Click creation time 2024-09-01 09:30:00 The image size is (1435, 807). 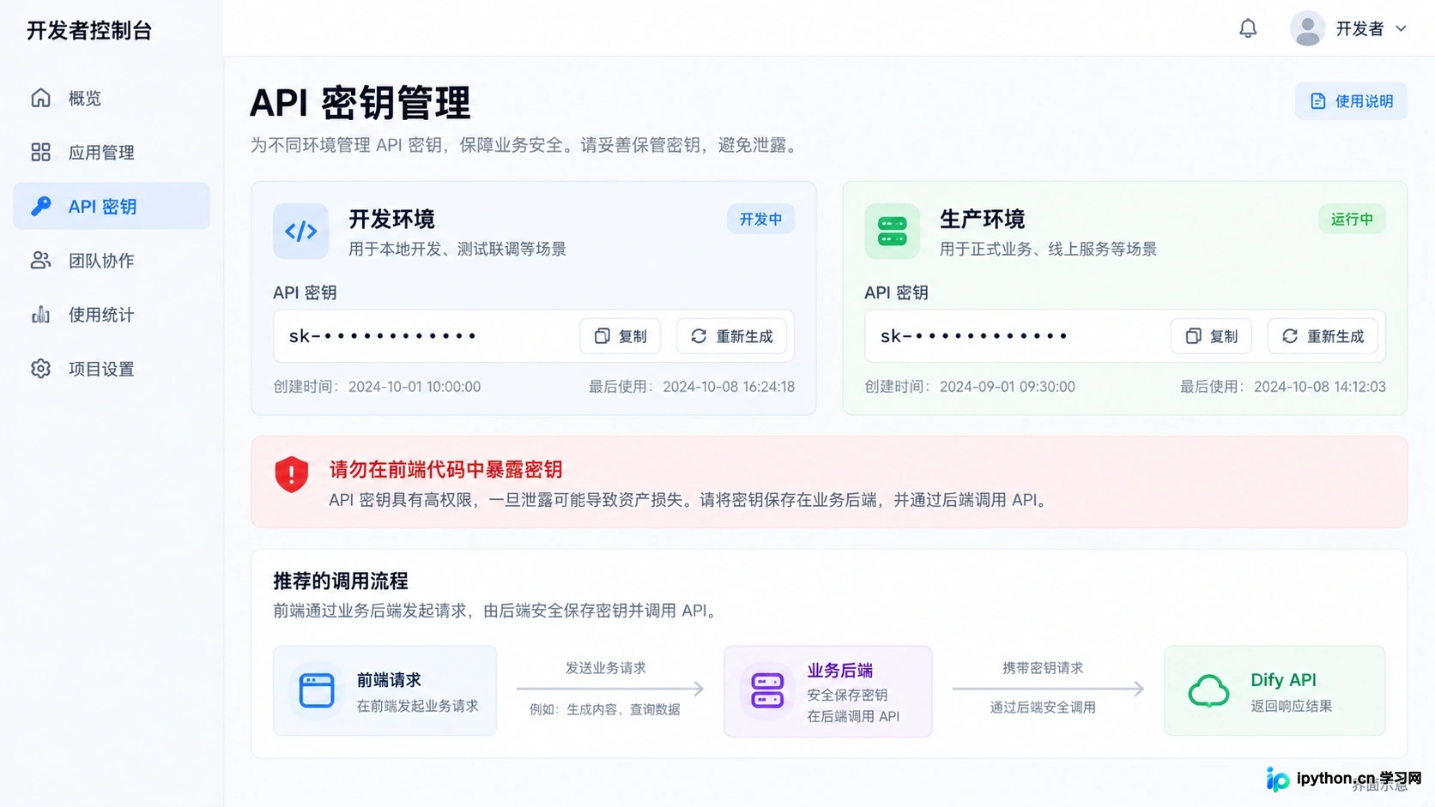(1008, 387)
